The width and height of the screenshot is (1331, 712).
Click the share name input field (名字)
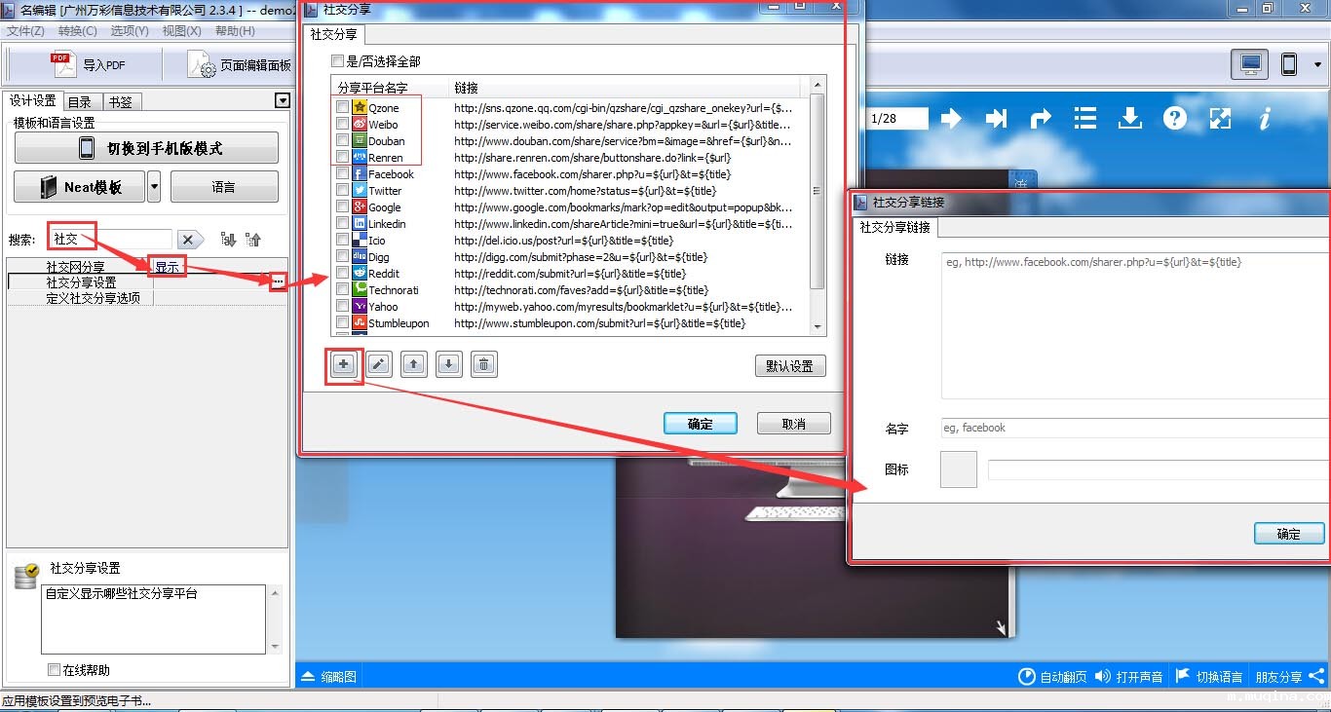(1130, 428)
